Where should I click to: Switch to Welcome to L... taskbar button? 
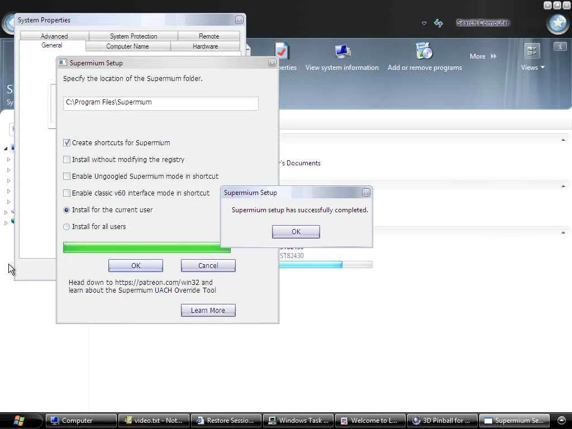[370, 420]
